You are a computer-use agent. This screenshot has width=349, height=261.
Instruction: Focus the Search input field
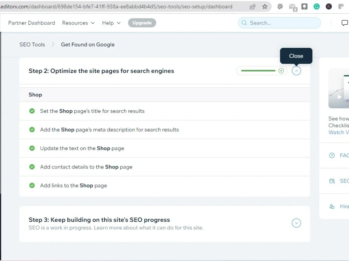(279, 23)
